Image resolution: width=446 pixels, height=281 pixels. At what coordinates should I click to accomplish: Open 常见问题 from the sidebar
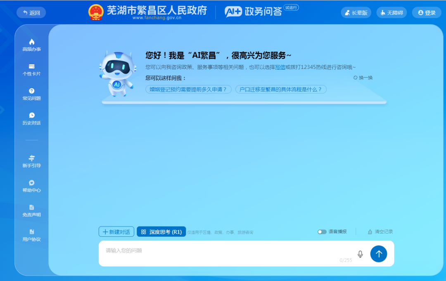coord(31,94)
